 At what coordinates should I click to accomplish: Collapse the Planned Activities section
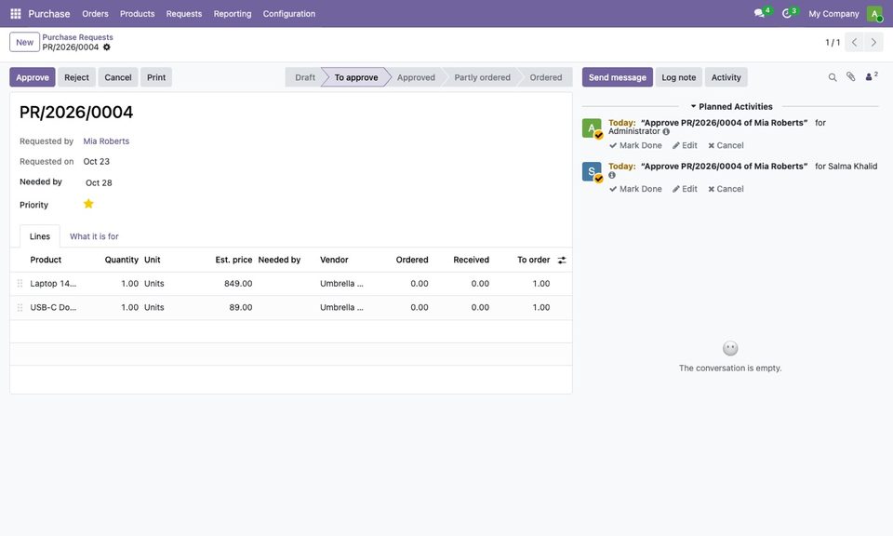click(x=731, y=106)
